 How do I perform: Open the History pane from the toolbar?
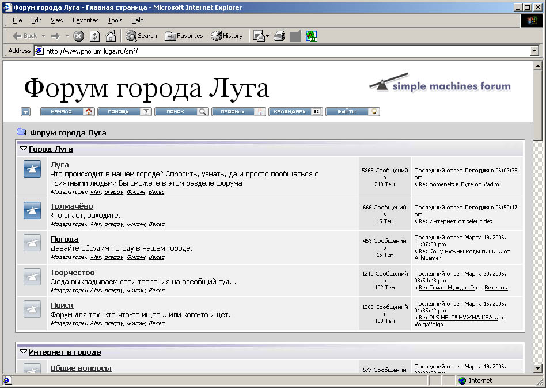(x=227, y=36)
